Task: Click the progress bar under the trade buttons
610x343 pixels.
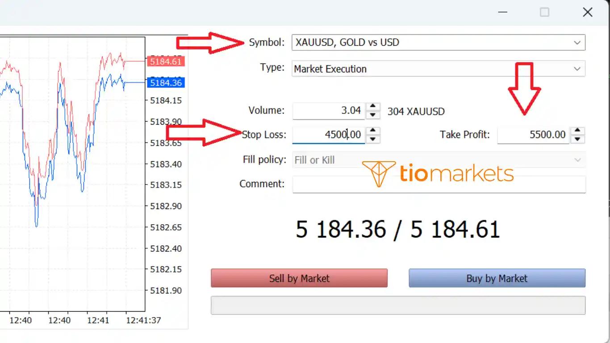Action: (x=398, y=305)
